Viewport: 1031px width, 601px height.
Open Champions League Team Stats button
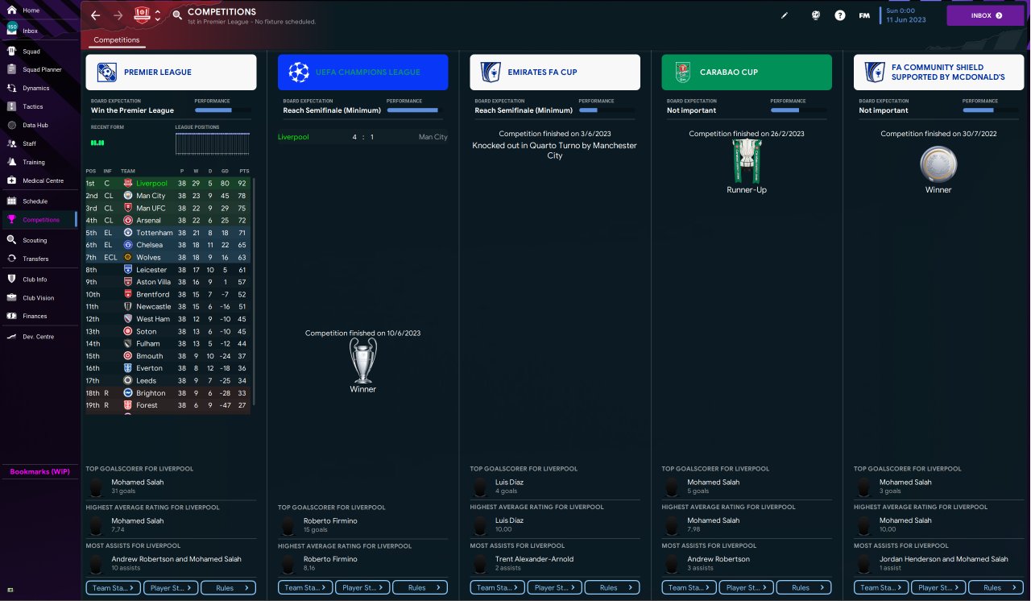(x=305, y=588)
